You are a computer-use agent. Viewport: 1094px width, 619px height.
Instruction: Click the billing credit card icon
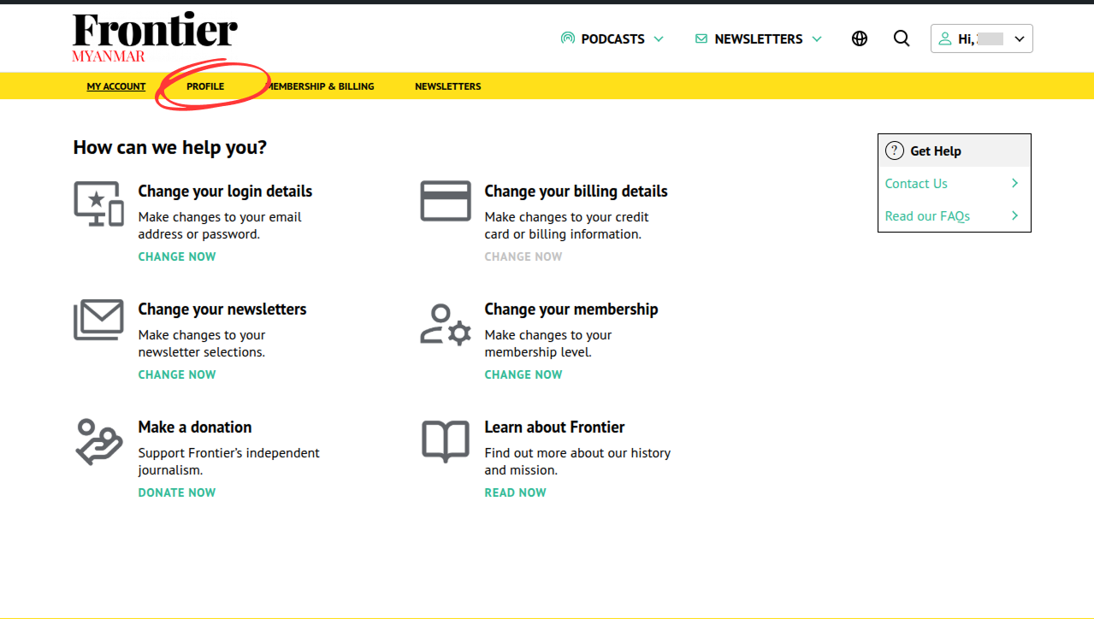[446, 202]
